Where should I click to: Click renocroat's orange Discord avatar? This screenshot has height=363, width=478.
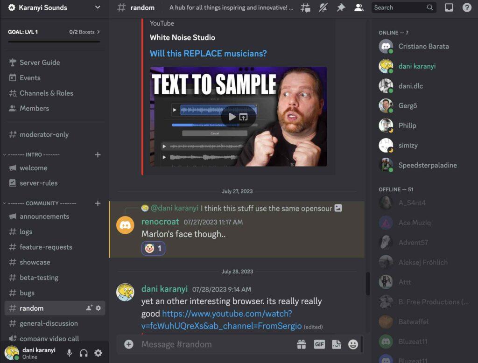[x=125, y=225]
